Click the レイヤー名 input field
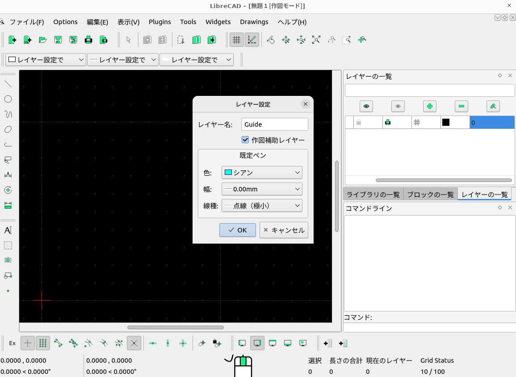Screen dimensions: 516x377 click(x=274, y=124)
